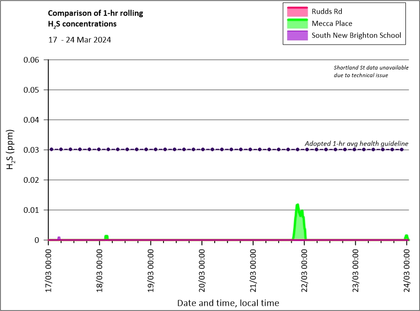Click the small green peak just after 18/03
Image resolution: width=420 pixels, height=311 pixels.
point(106,237)
